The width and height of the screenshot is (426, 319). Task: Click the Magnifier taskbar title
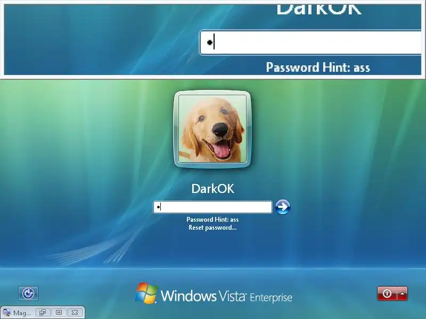click(22, 313)
